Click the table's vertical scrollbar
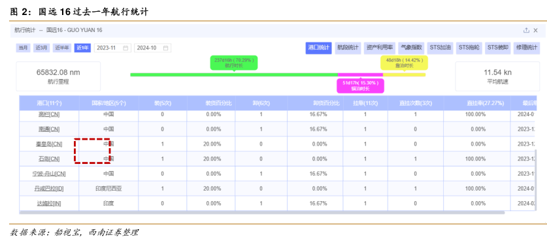 (x=536, y=181)
